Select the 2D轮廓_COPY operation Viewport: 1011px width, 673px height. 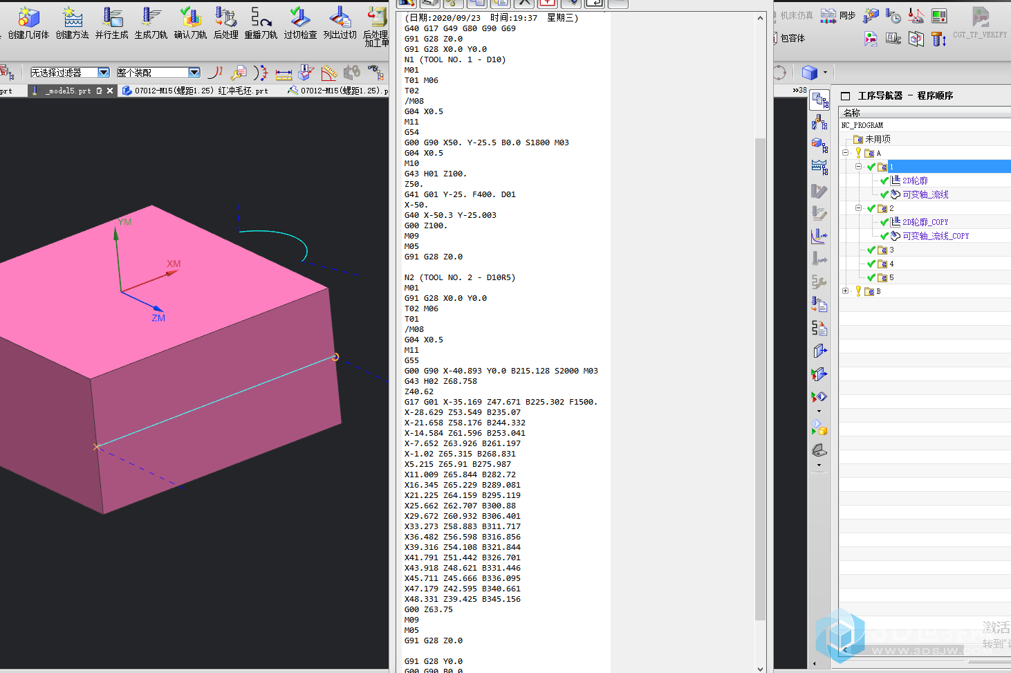[925, 222]
